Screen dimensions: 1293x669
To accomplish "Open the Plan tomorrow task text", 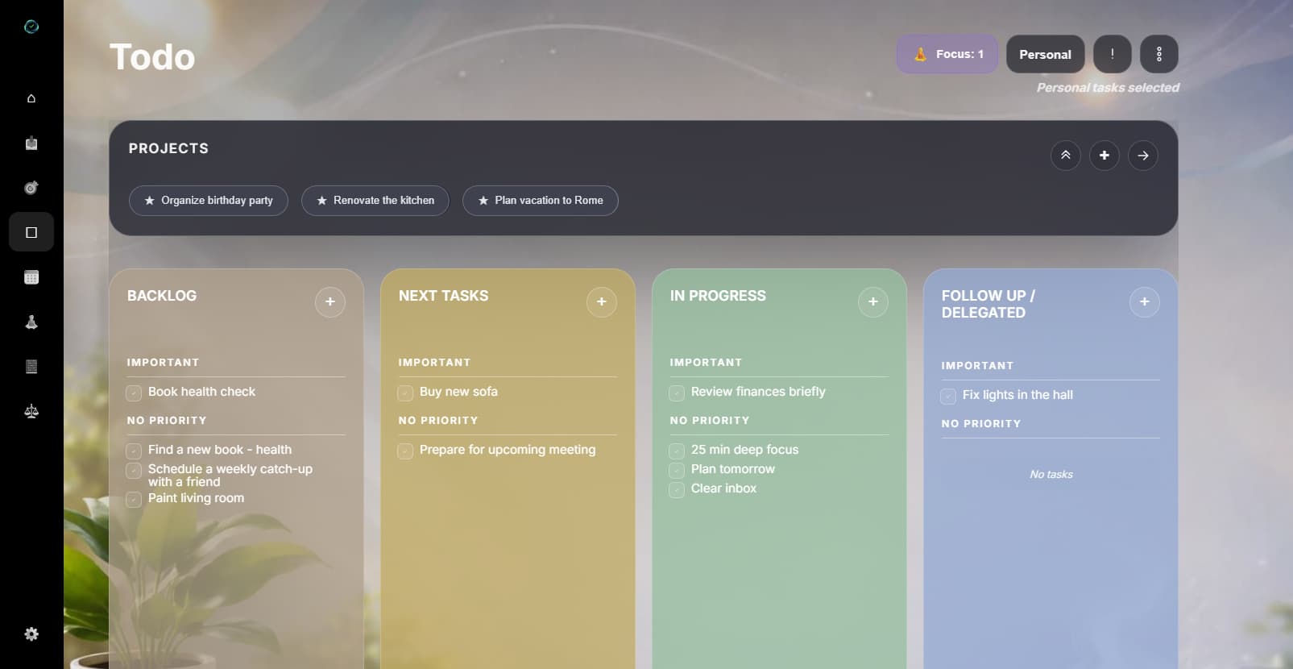I will tap(733, 469).
